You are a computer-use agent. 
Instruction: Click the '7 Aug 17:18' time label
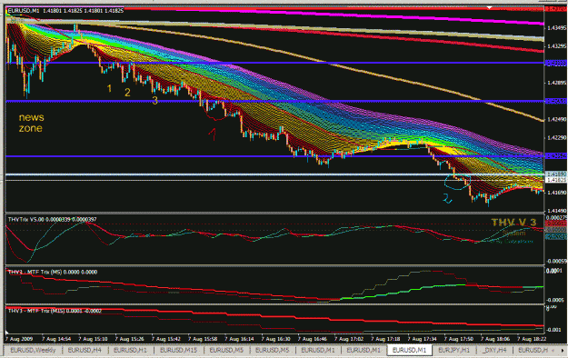[x=386, y=339]
